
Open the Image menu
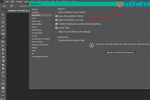(x=19, y=2)
